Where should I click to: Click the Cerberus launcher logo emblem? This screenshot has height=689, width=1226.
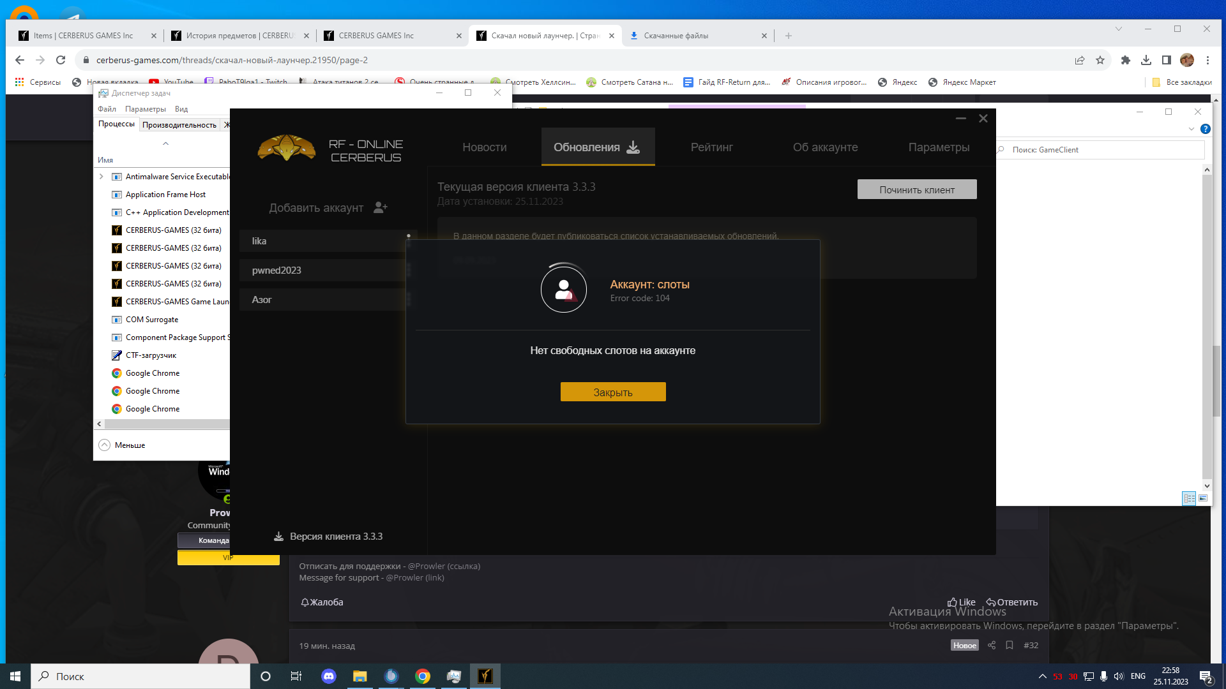286,147
